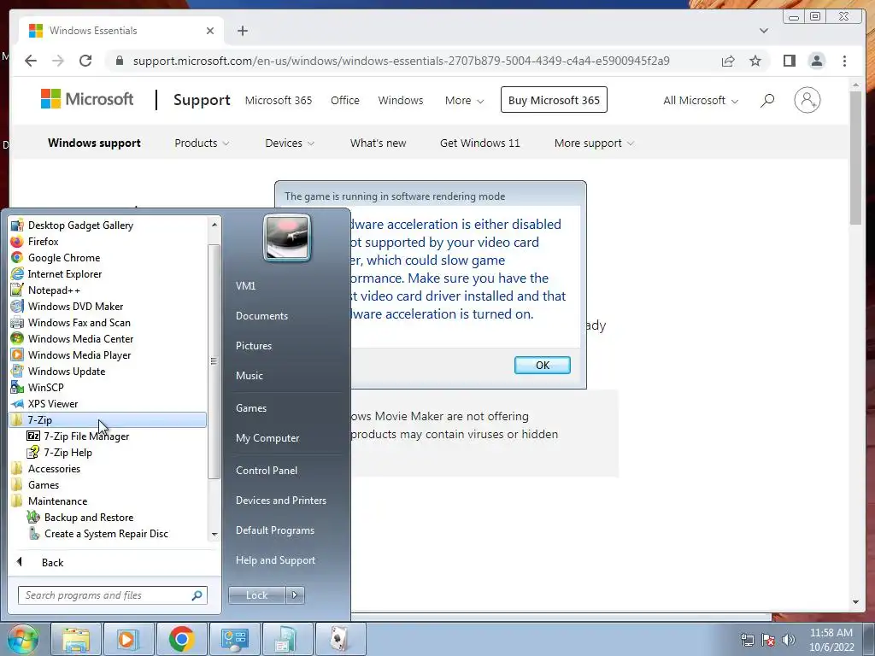This screenshot has height=656, width=875.
Task: Bookmark this page with the star icon
Action: point(755,61)
